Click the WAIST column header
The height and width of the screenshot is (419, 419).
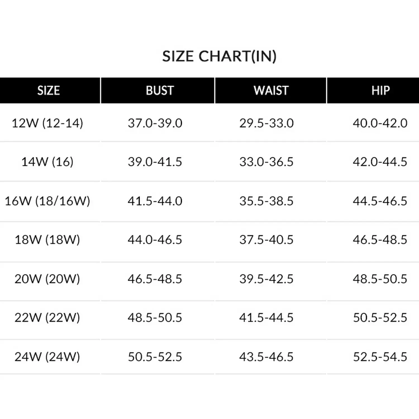(x=271, y=91)
